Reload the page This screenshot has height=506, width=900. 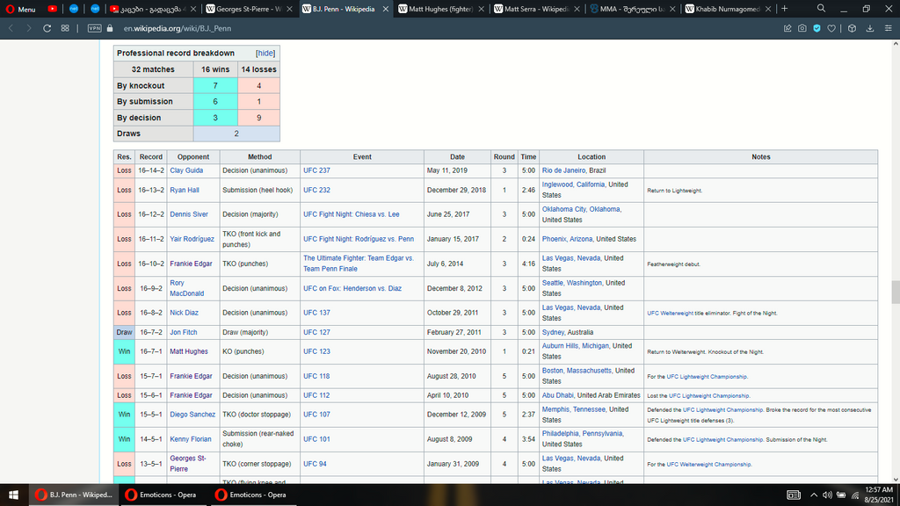[x=47, y=28]
